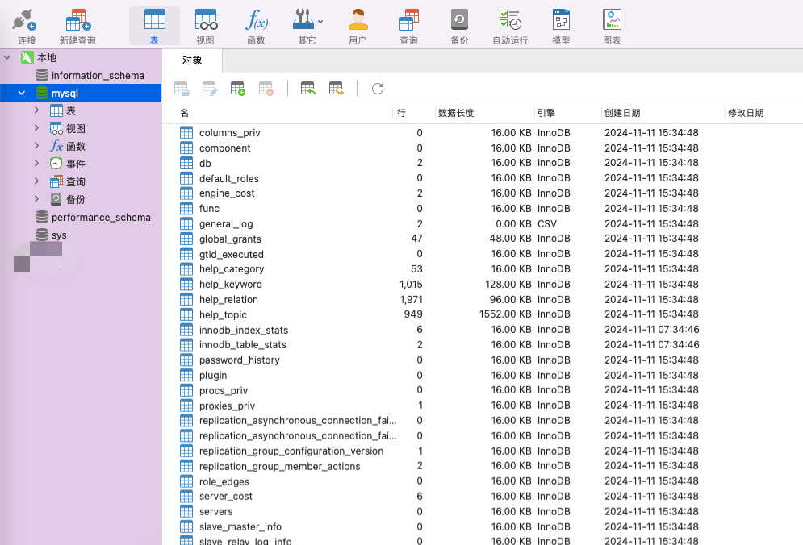Open the 备份 backup toolbar item

click(459, 26)
